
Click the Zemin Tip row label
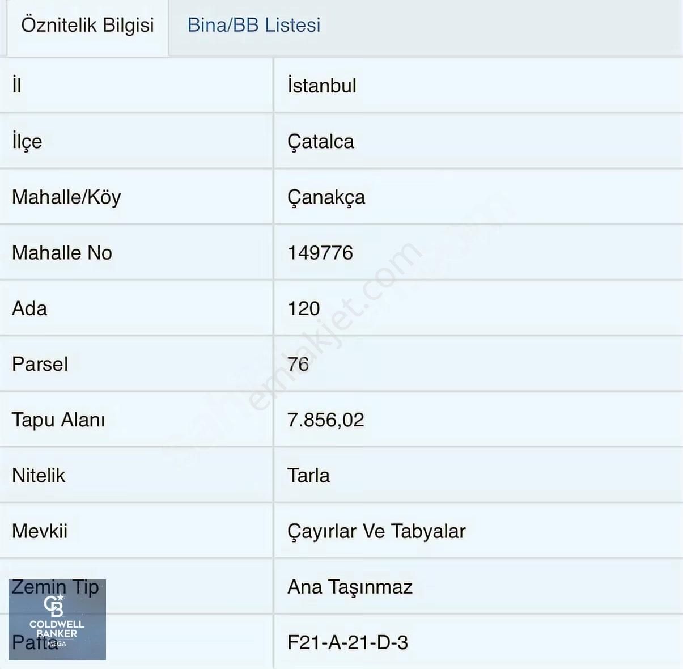point(54,587)
